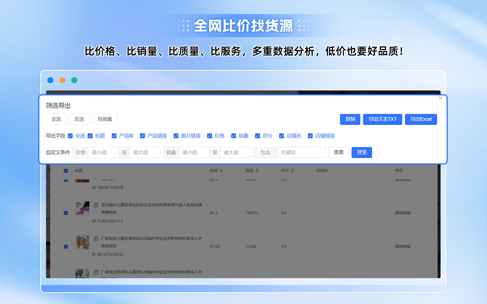The height and width of the screenshot is (304, 487).
Task: Click the copy icon beside 室内蹦床儿童防滑硅胶袜 title
Action: [96, 205]
